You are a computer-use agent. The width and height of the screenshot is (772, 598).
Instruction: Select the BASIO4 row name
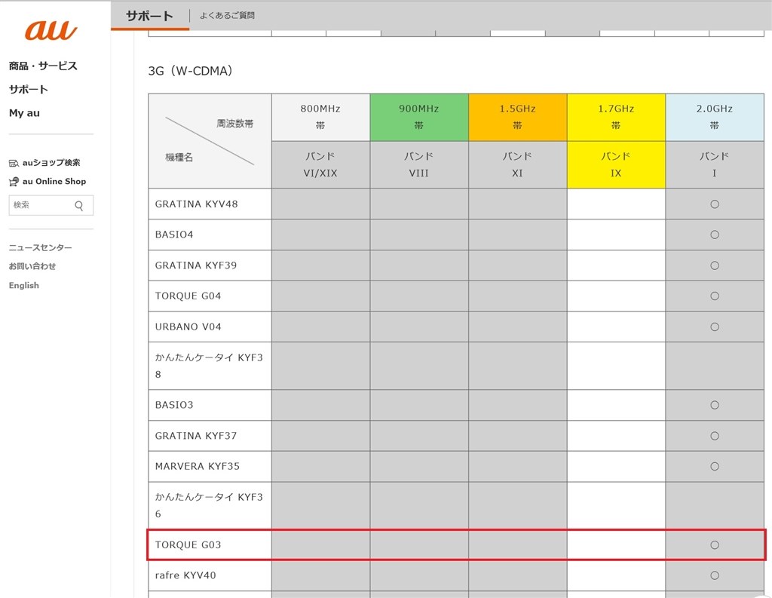point(174,235)
